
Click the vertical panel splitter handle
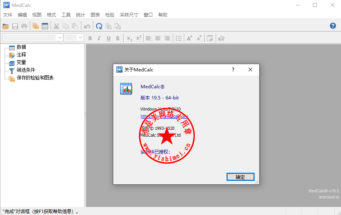pos(85,114)
